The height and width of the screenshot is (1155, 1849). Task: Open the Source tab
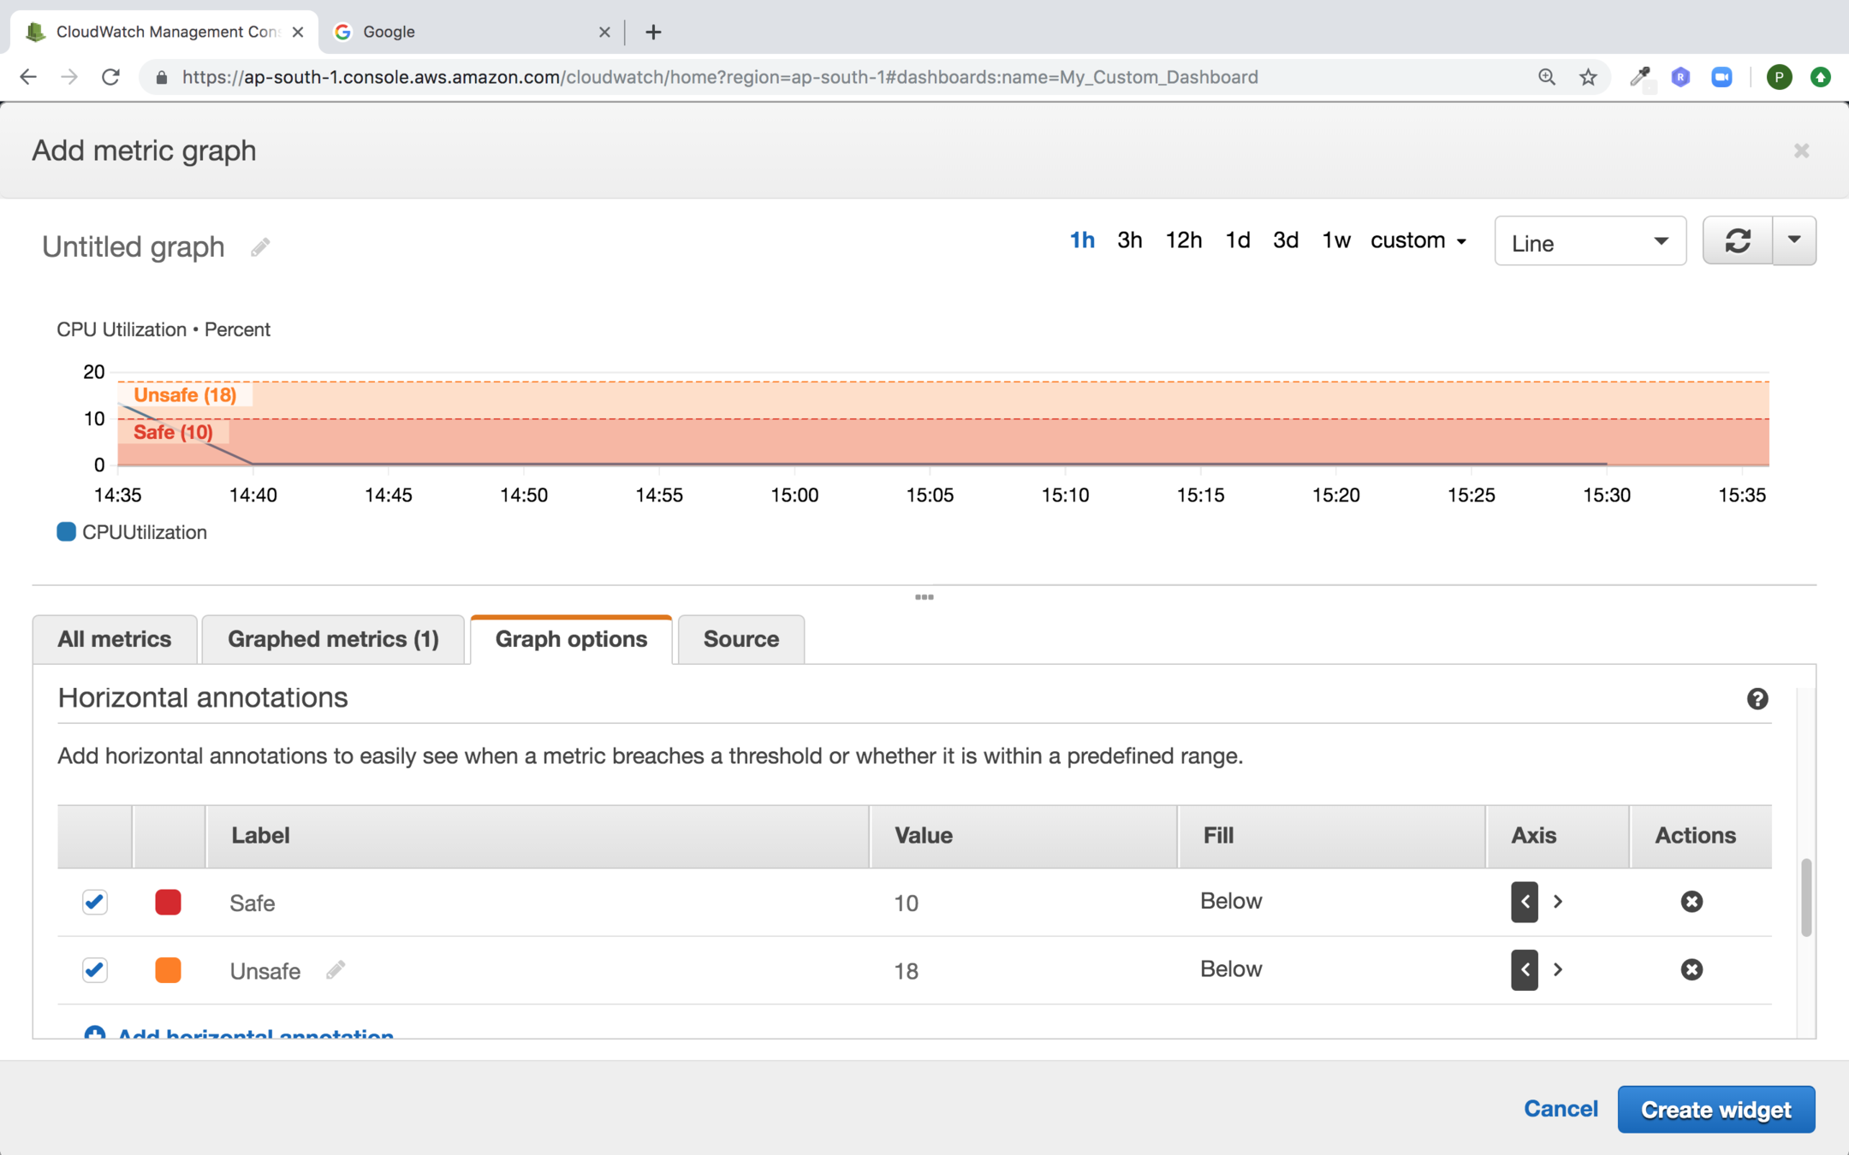(x=740, y=639)
